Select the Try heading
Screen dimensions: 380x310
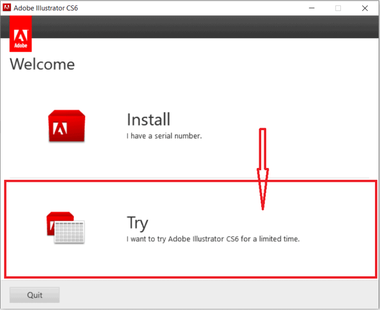[138, 223]
